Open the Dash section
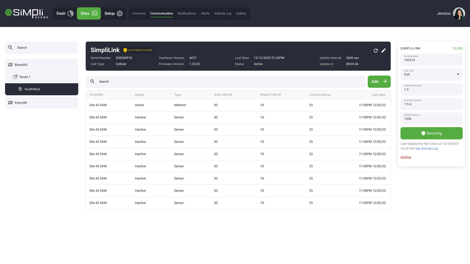This screenshot has width=470, height=264. click(x=65, y=13)
